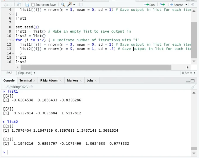Toggle the Source on Save checkbox

click(33, 5)
